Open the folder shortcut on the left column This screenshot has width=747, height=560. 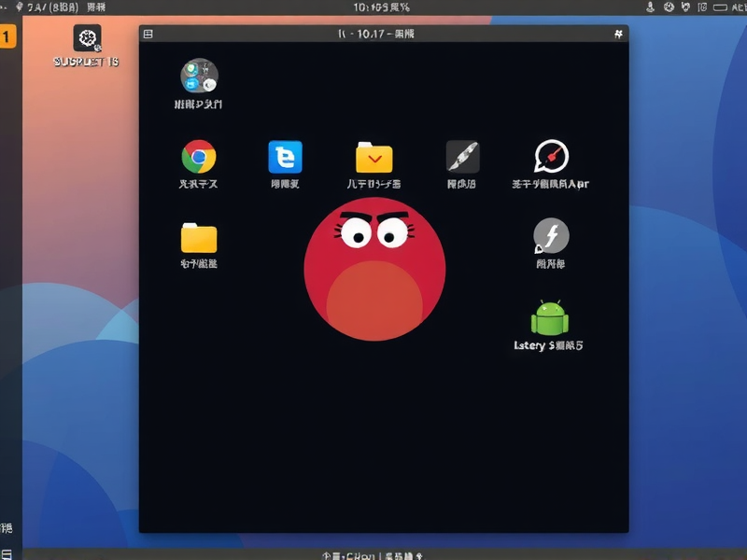coord(199,238)
